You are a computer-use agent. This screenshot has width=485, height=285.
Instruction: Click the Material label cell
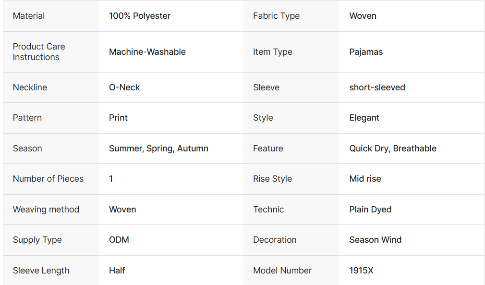tap(29, 16)
